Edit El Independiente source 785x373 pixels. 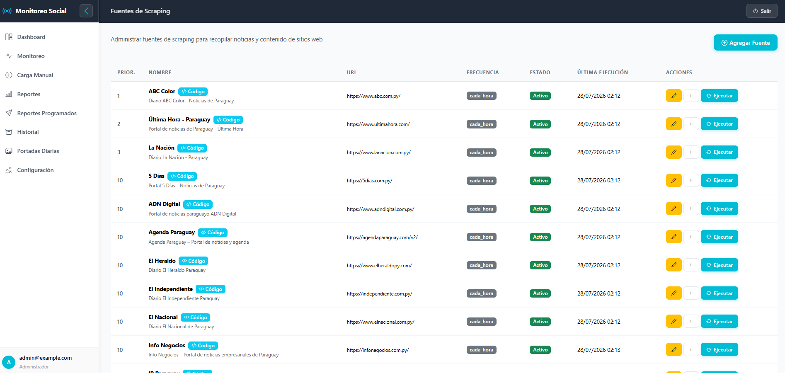(674, 293)
